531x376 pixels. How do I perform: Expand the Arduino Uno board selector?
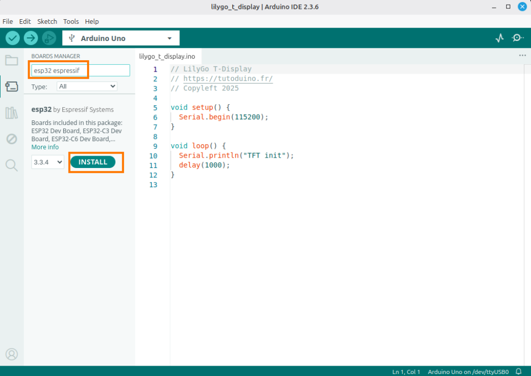[121, 38]
